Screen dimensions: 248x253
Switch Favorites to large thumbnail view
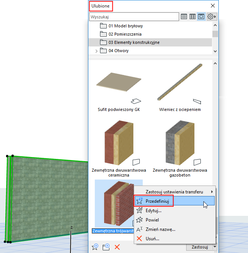[201, 16]
